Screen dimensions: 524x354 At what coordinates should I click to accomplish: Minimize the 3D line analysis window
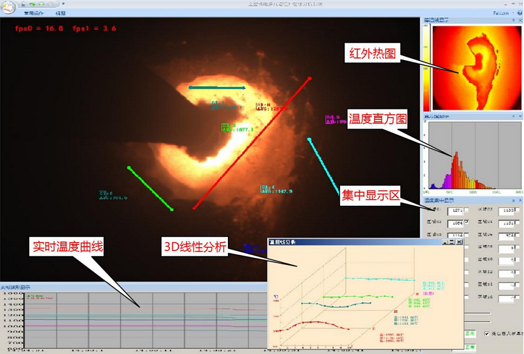[445, 242]
